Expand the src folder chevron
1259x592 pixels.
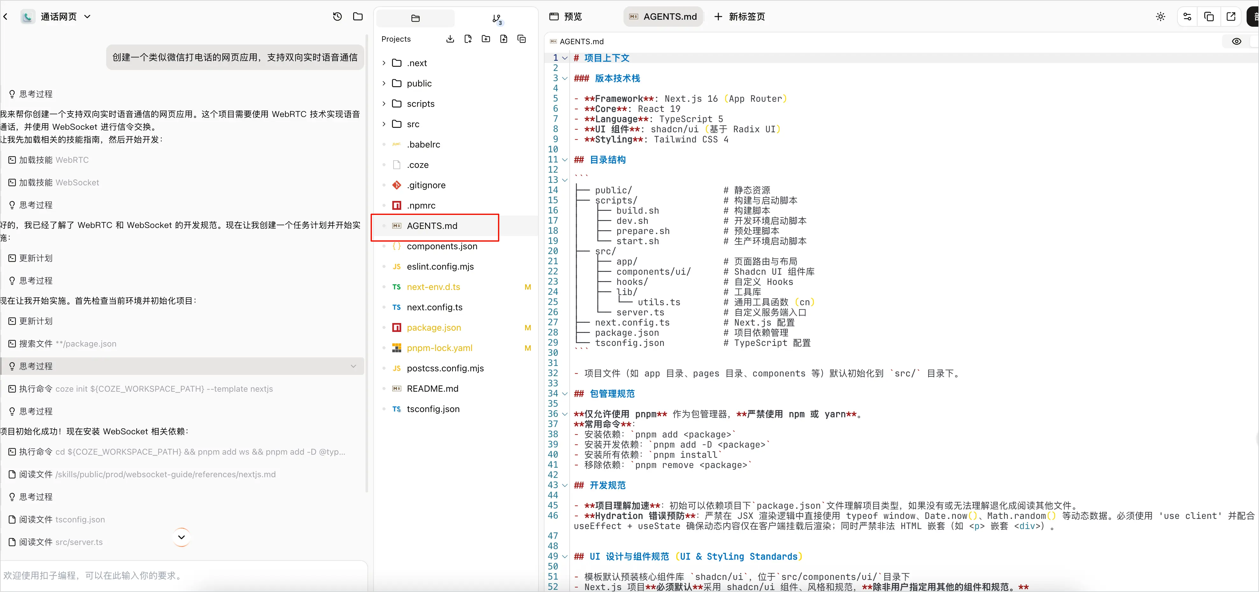384,124
